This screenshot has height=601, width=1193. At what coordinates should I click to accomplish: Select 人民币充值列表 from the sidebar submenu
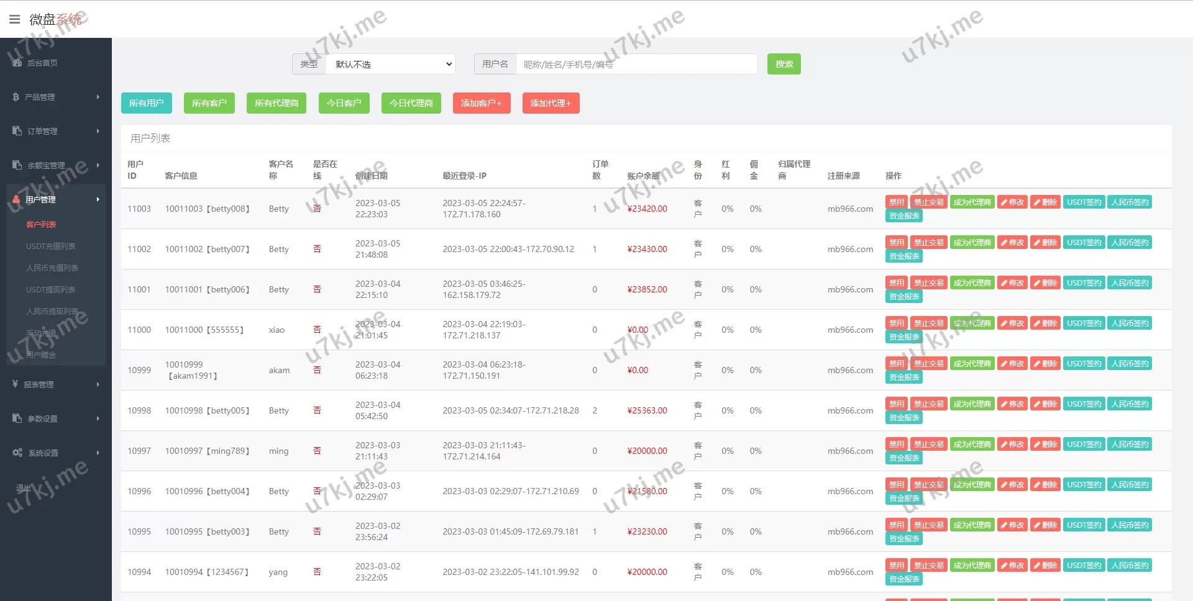pyautogui.click(x=52, y=268)
